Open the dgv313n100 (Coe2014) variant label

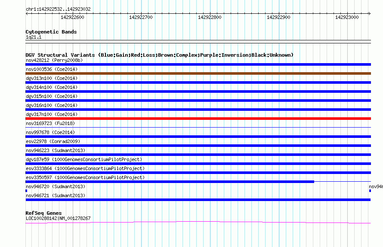coord(52,78)
